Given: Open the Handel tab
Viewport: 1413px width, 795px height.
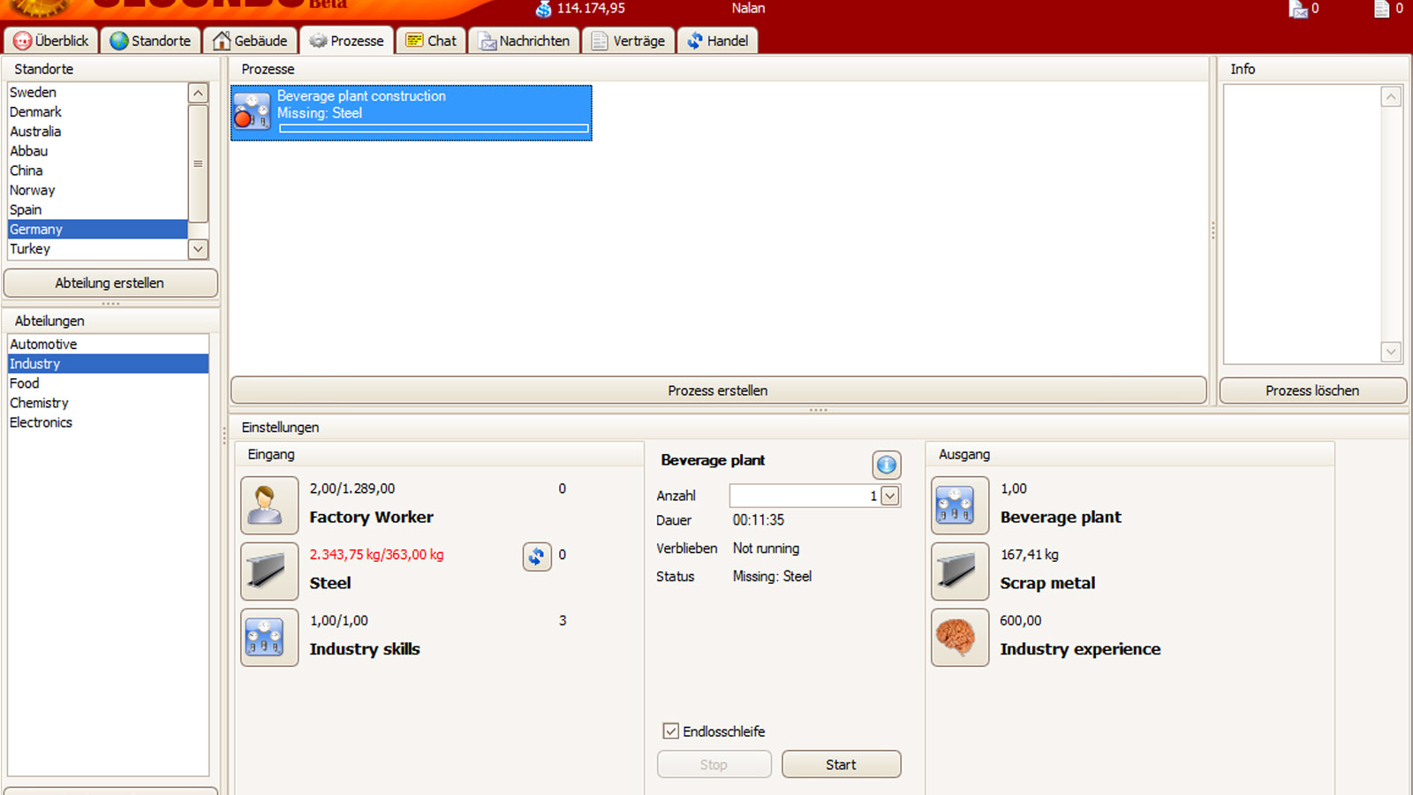Looking at the screenshot, I should (717, 41).
